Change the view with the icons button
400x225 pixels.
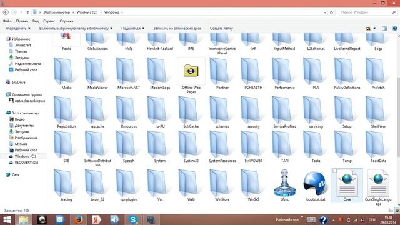click(368, 29)
